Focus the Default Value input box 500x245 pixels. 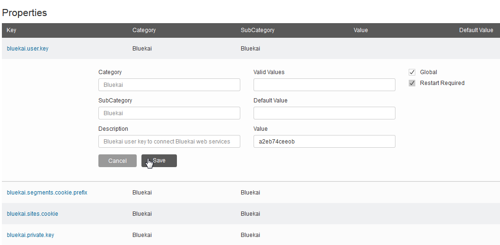(x=324, y=113)
